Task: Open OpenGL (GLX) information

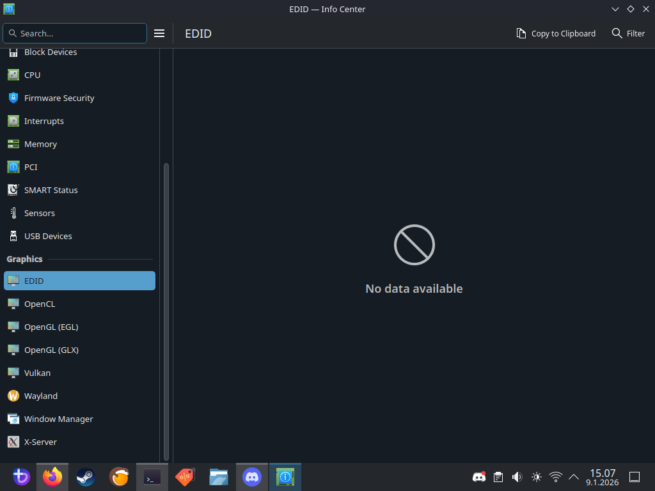Action: (x=79, y=350)
